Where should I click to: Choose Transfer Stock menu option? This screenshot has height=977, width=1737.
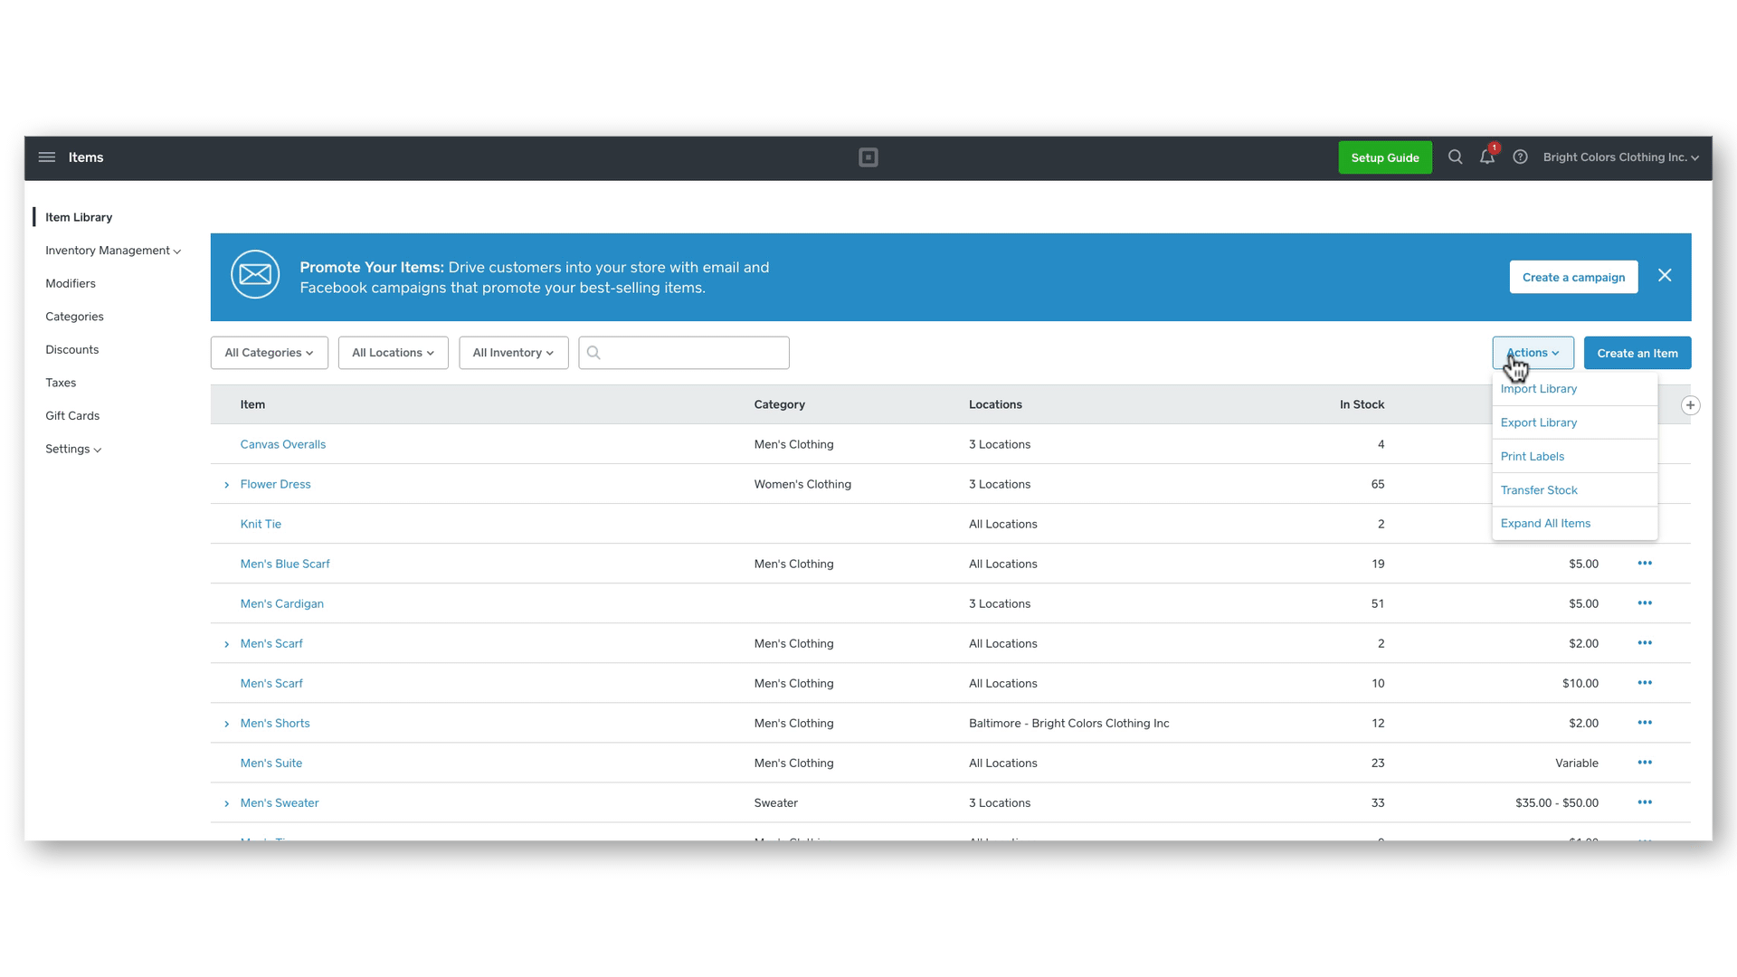1538,490
